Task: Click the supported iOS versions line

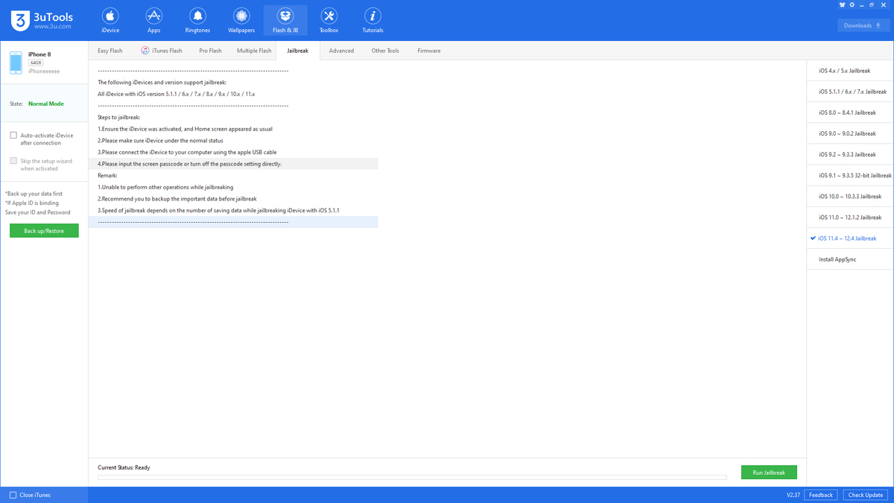Action: 177,95
